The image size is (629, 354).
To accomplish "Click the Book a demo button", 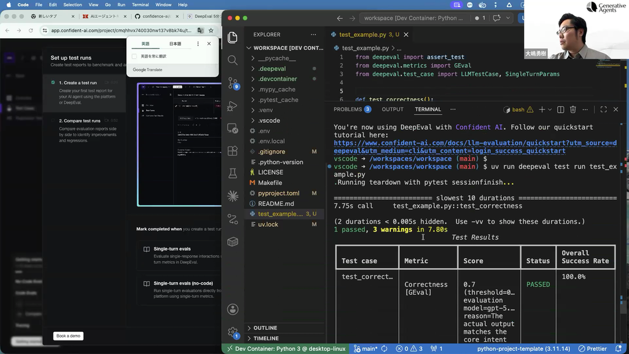I will pyautogui.click(x=68, y=336).
